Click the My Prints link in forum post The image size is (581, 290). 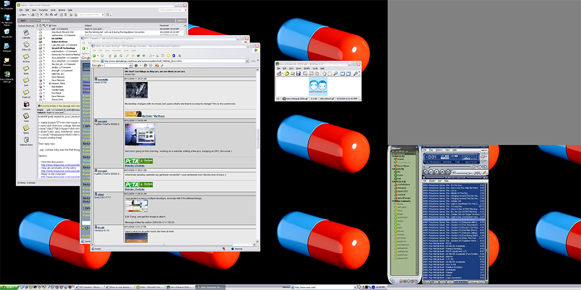coord(147,116)
